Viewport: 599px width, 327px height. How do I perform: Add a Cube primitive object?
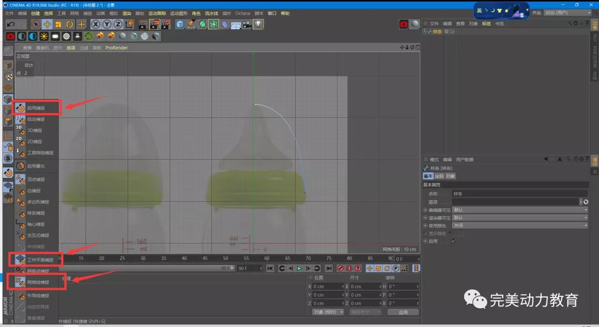tap(180, 24)
